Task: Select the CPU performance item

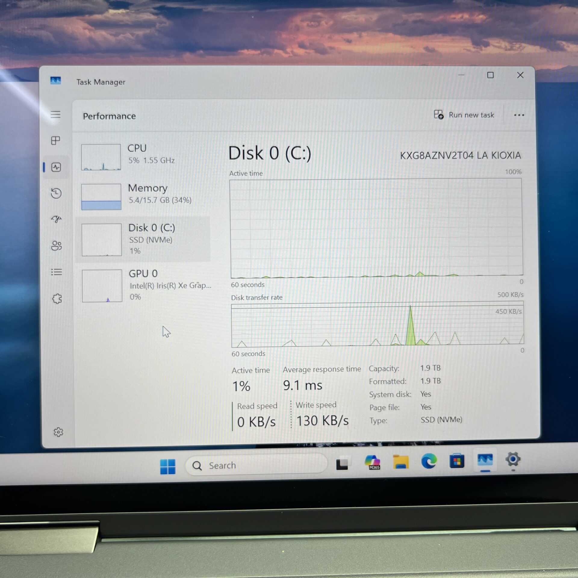Action: tap(144, 157)
